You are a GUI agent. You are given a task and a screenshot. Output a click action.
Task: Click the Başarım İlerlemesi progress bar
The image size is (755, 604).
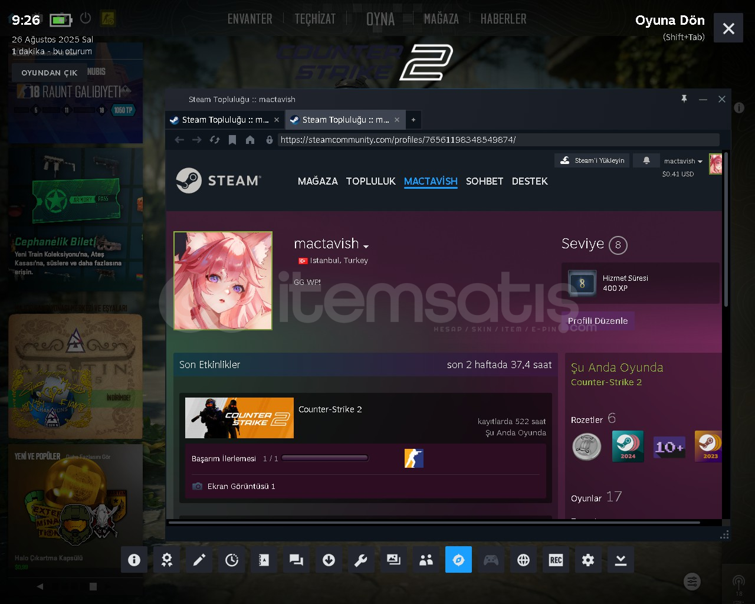(325, 458)
